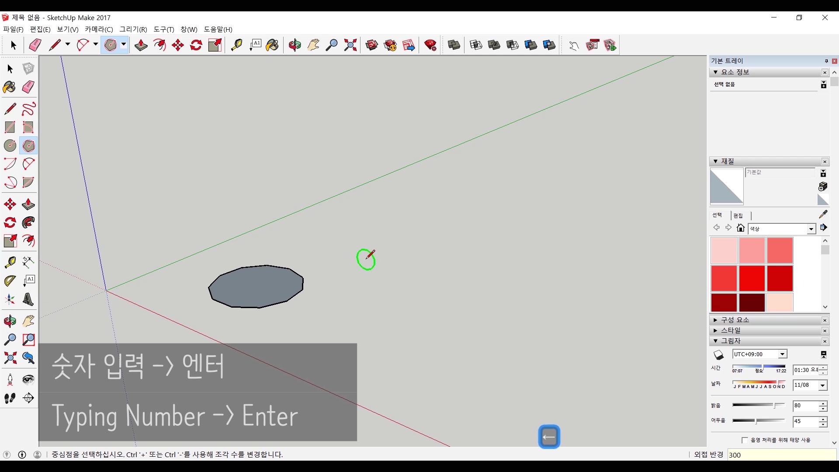Select the Eraser tool in left toolbar

click(28, 87)
